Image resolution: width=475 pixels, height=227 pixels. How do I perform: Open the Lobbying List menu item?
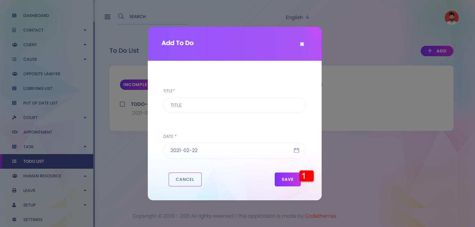point(38,89)
